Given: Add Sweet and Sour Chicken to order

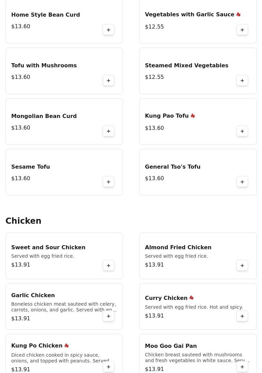Looking at the screenshot, I should pyautogui.click(x=109, y=266).
